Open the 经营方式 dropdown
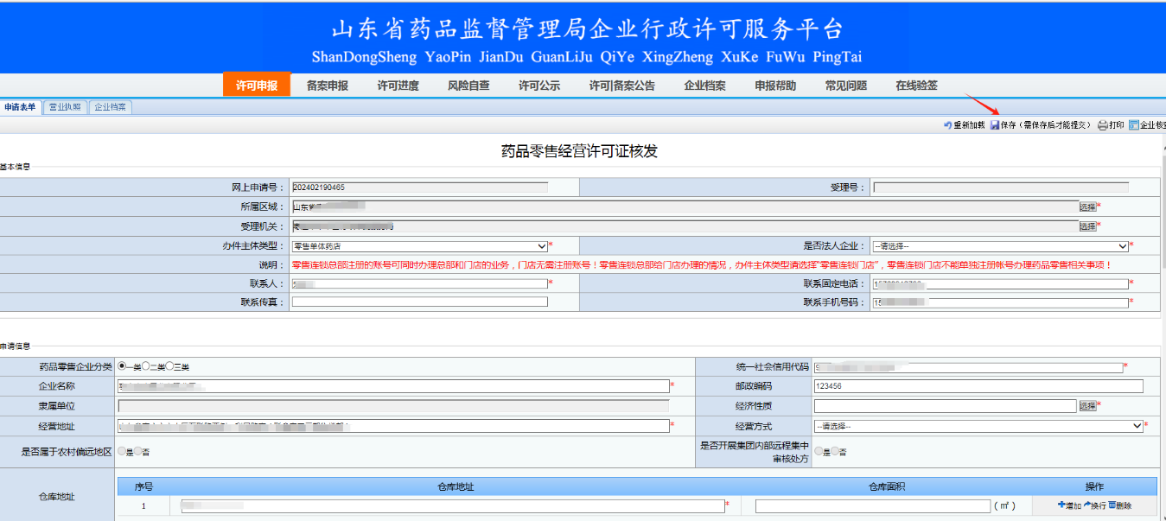Screen dimensions: 1166x521 pos(978,426)
